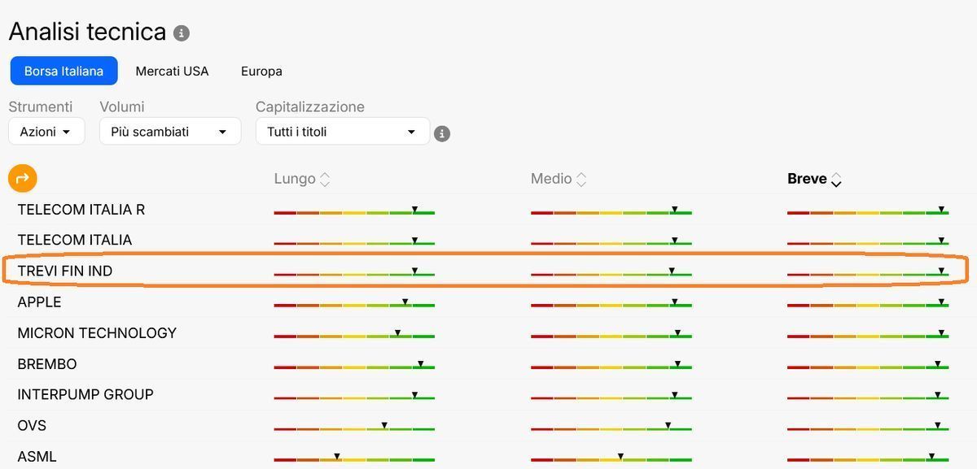Screen dimensions: 977x469
Task: Open the Azioni instruments dropdown
Action: [46, 132]
